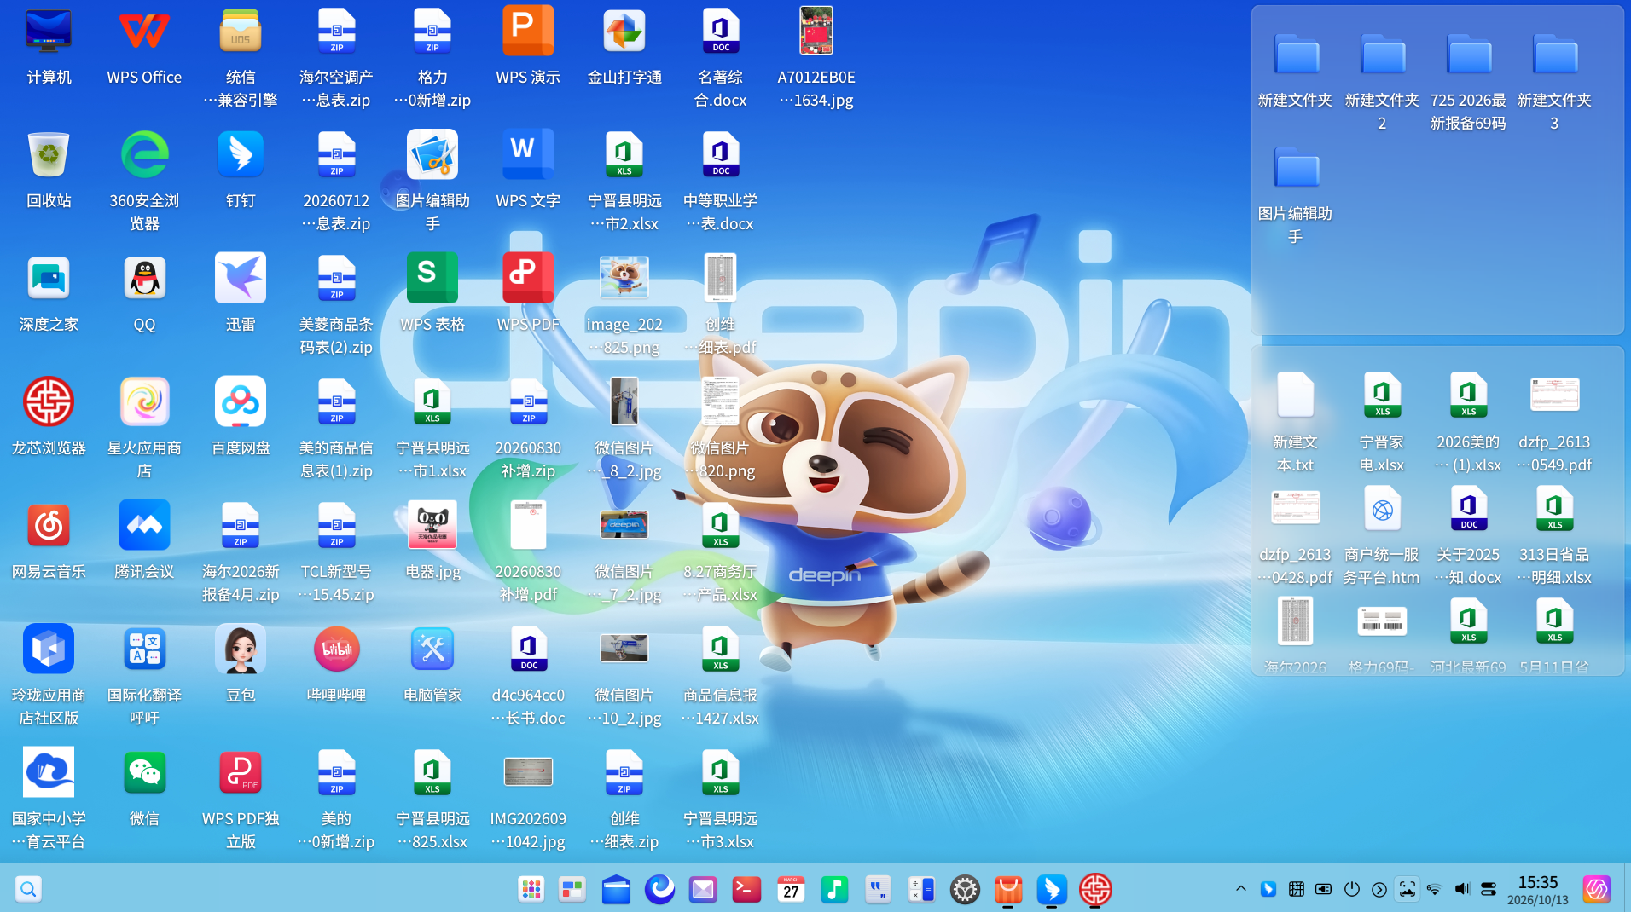Open the 百度网盘 icon
The height and width of the screenshot is (912, 1631).
point(241,402)
